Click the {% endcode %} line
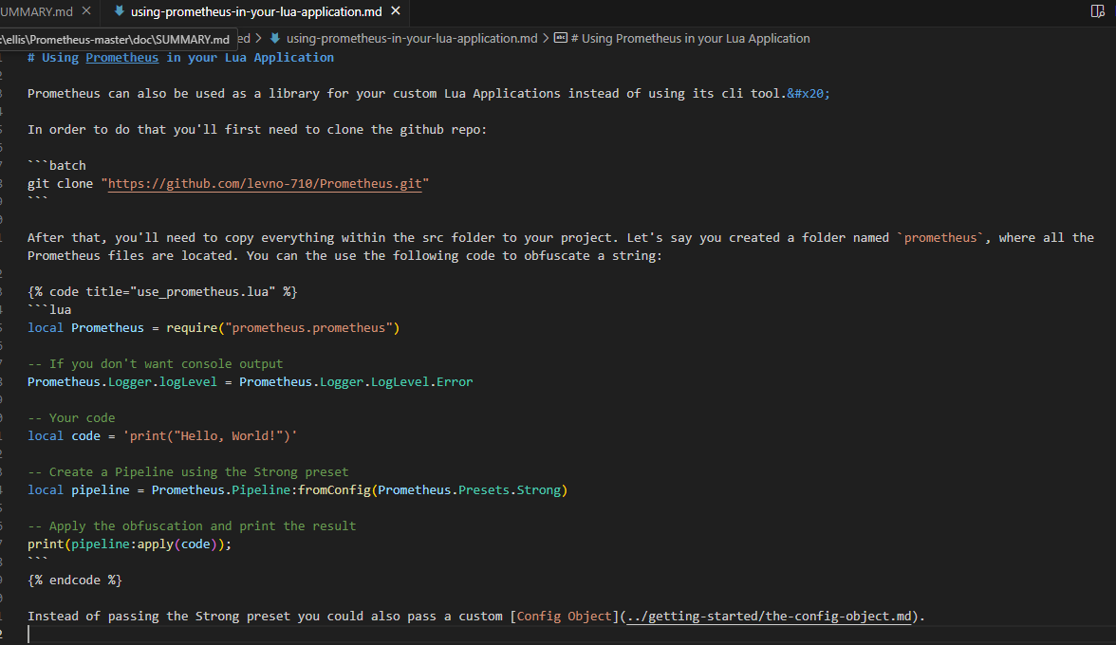 click(x=75, y=580)
